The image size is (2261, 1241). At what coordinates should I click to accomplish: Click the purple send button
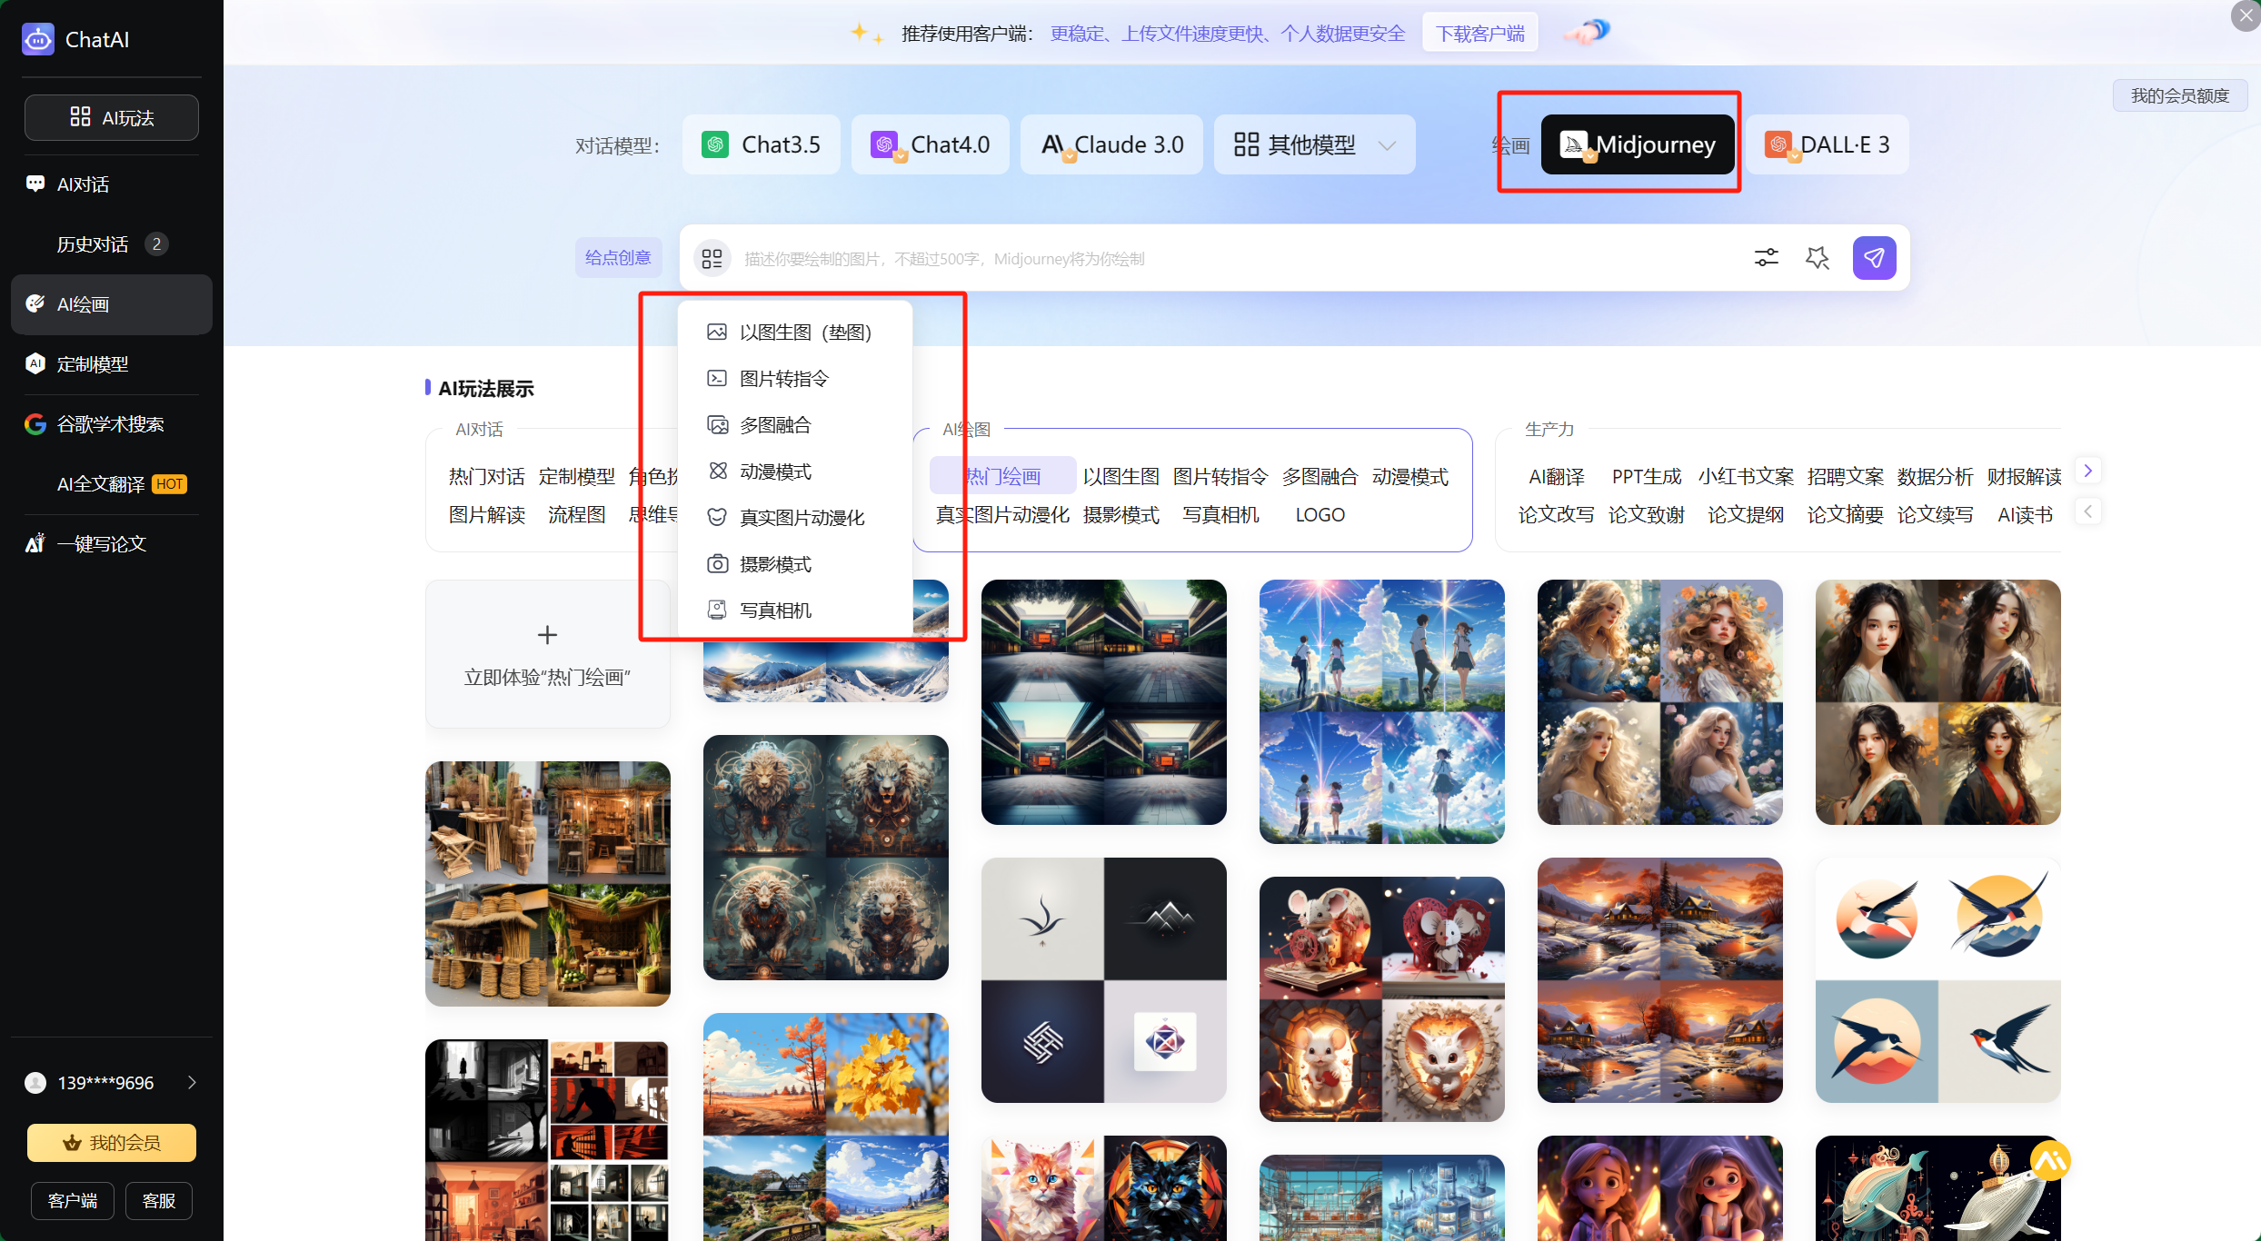pos(1873,258)
